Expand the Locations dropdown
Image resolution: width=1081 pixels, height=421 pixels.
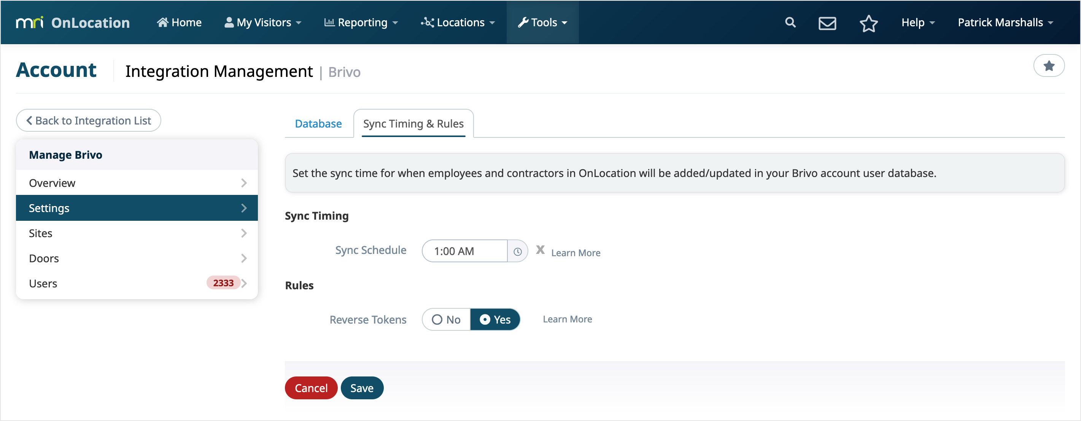tap(458, 22)
